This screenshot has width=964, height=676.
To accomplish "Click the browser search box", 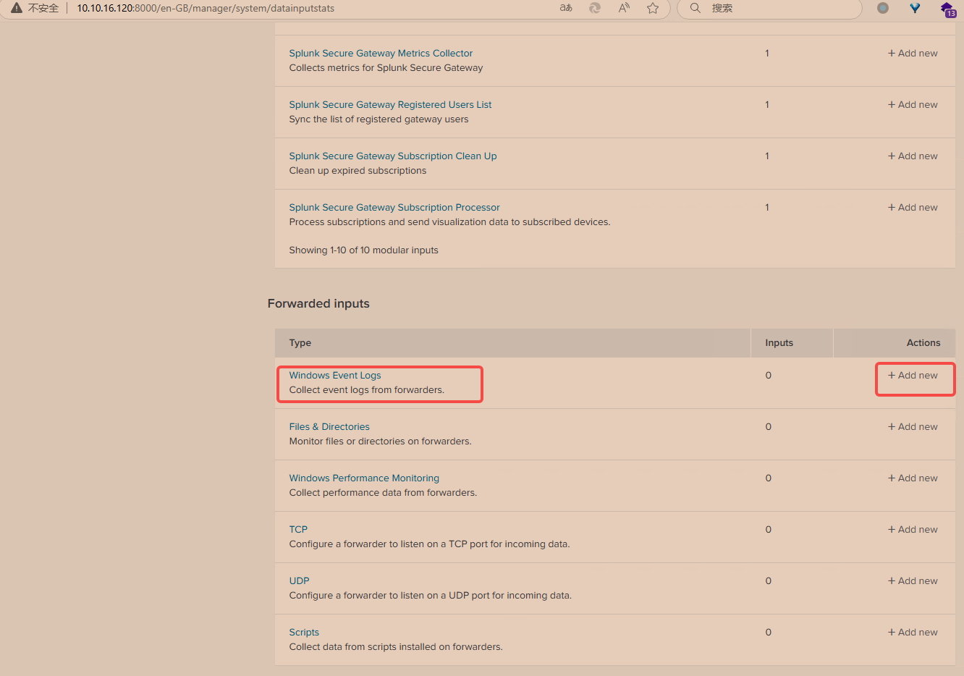I will [x=769, y=8].
